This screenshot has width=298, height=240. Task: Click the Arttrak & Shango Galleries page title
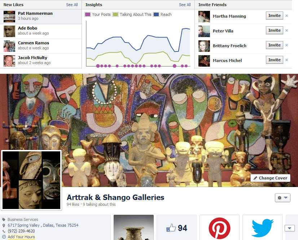tap(115, 197)
